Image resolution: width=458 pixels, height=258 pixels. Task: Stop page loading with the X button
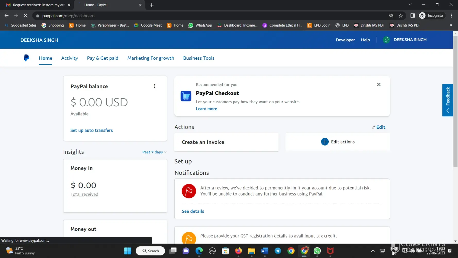(26, 16)
